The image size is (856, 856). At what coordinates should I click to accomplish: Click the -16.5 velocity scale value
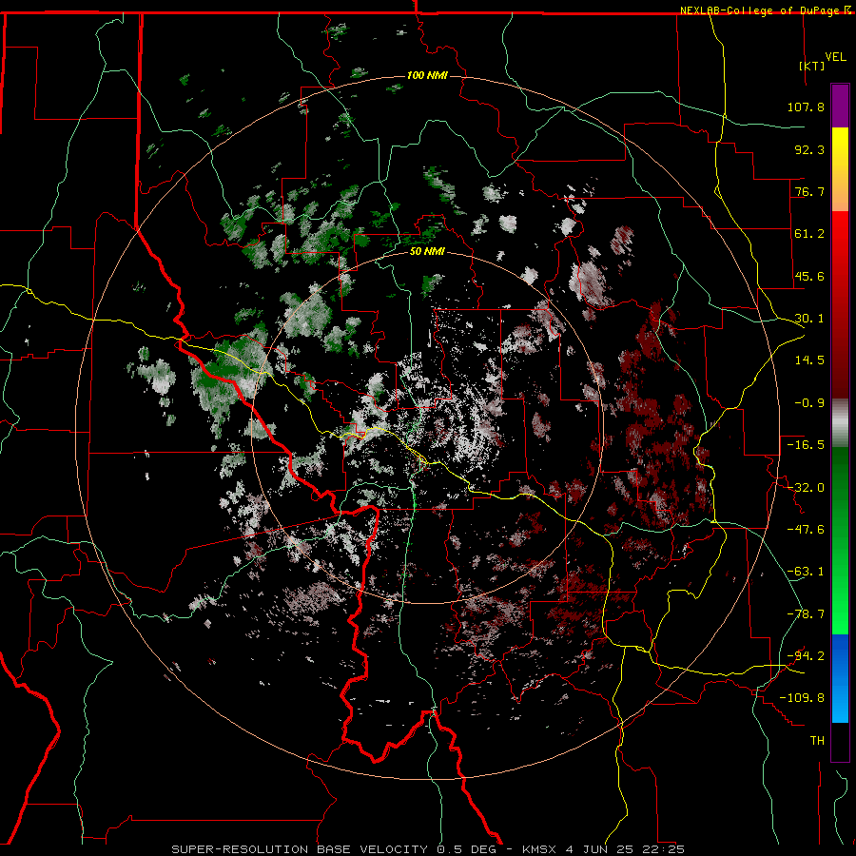pyautogui.click(x=806, y=445)
